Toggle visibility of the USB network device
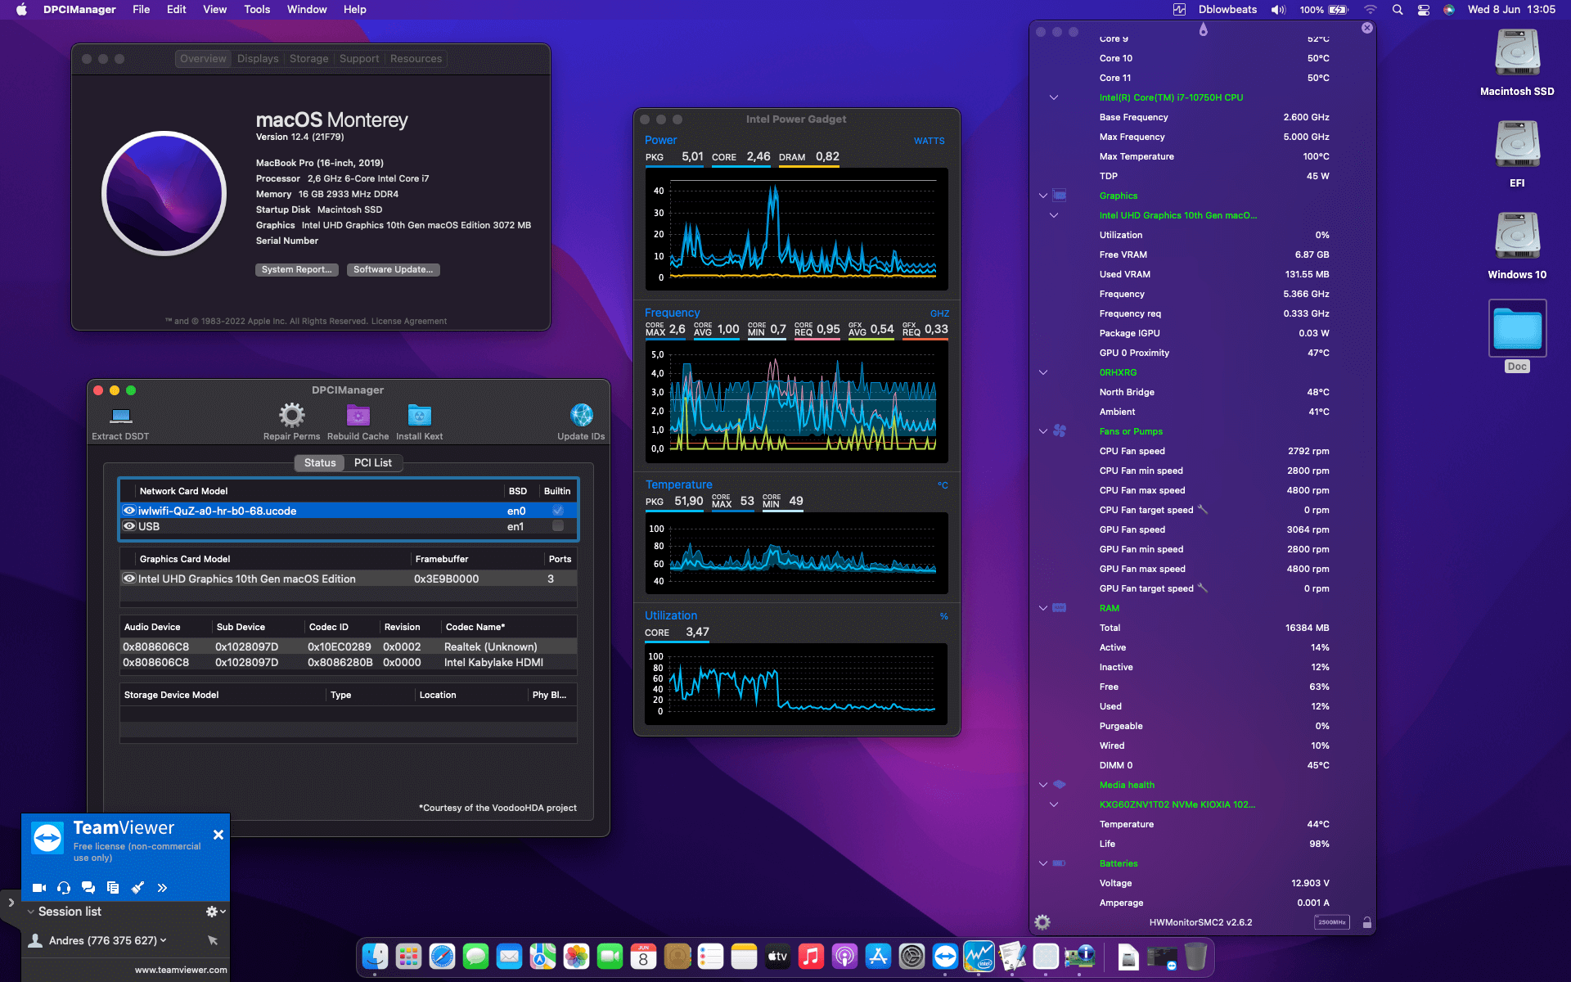Image resolution: width=1571 pixels, height=982 pixels. [x=129, y=526]
